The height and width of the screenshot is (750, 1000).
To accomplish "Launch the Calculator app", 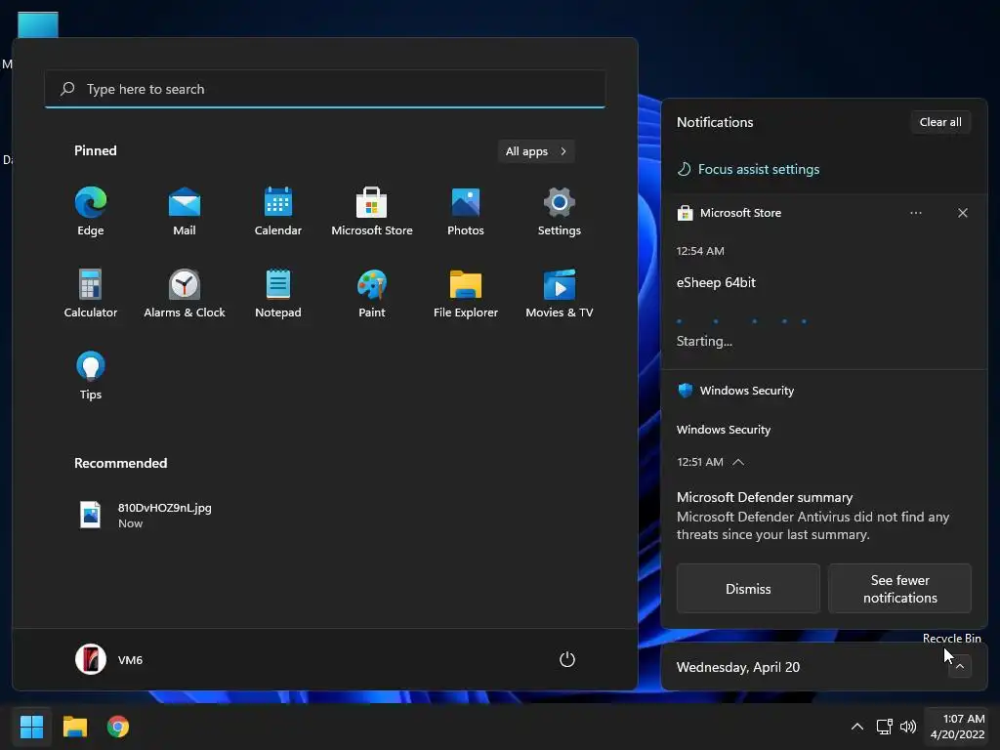I will (x=91, y=293).
